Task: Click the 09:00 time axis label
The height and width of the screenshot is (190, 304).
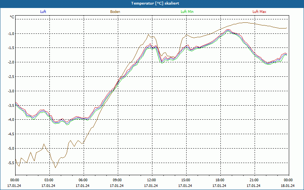Action: pos(117,180)
